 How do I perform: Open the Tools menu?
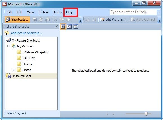(x=57, y=12)
